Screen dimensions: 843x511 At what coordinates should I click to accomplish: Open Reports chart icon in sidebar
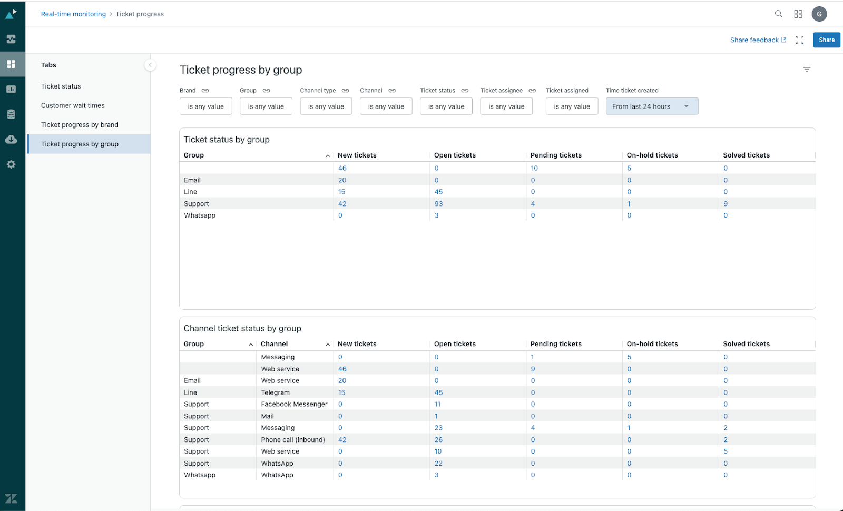click(x=11, y=89)
